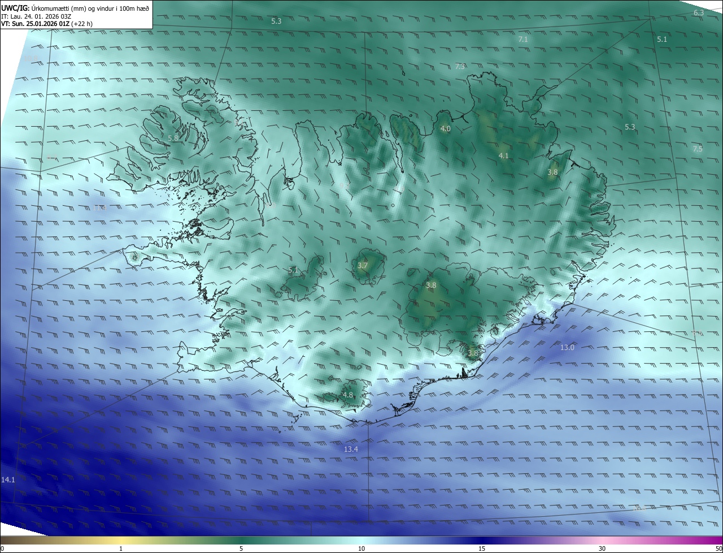Click the yellow segment of the color scale above 1
This screenshot has width=723, height=553.
coord(121,540)
